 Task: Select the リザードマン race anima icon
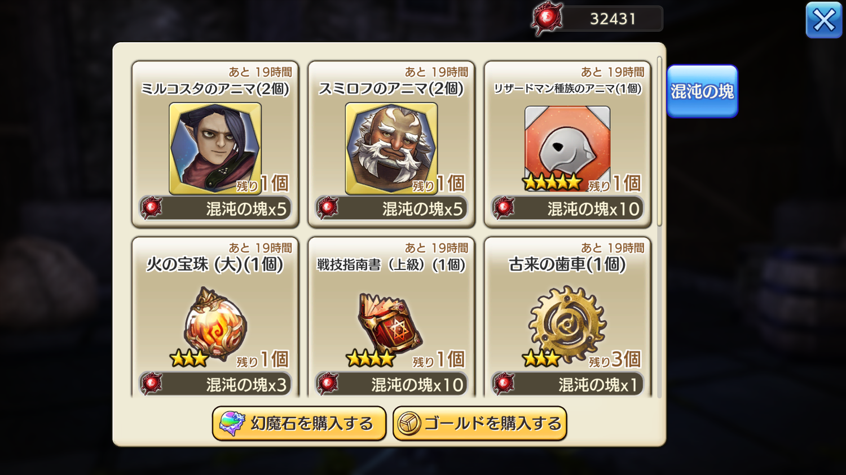(x=567, y=148)
